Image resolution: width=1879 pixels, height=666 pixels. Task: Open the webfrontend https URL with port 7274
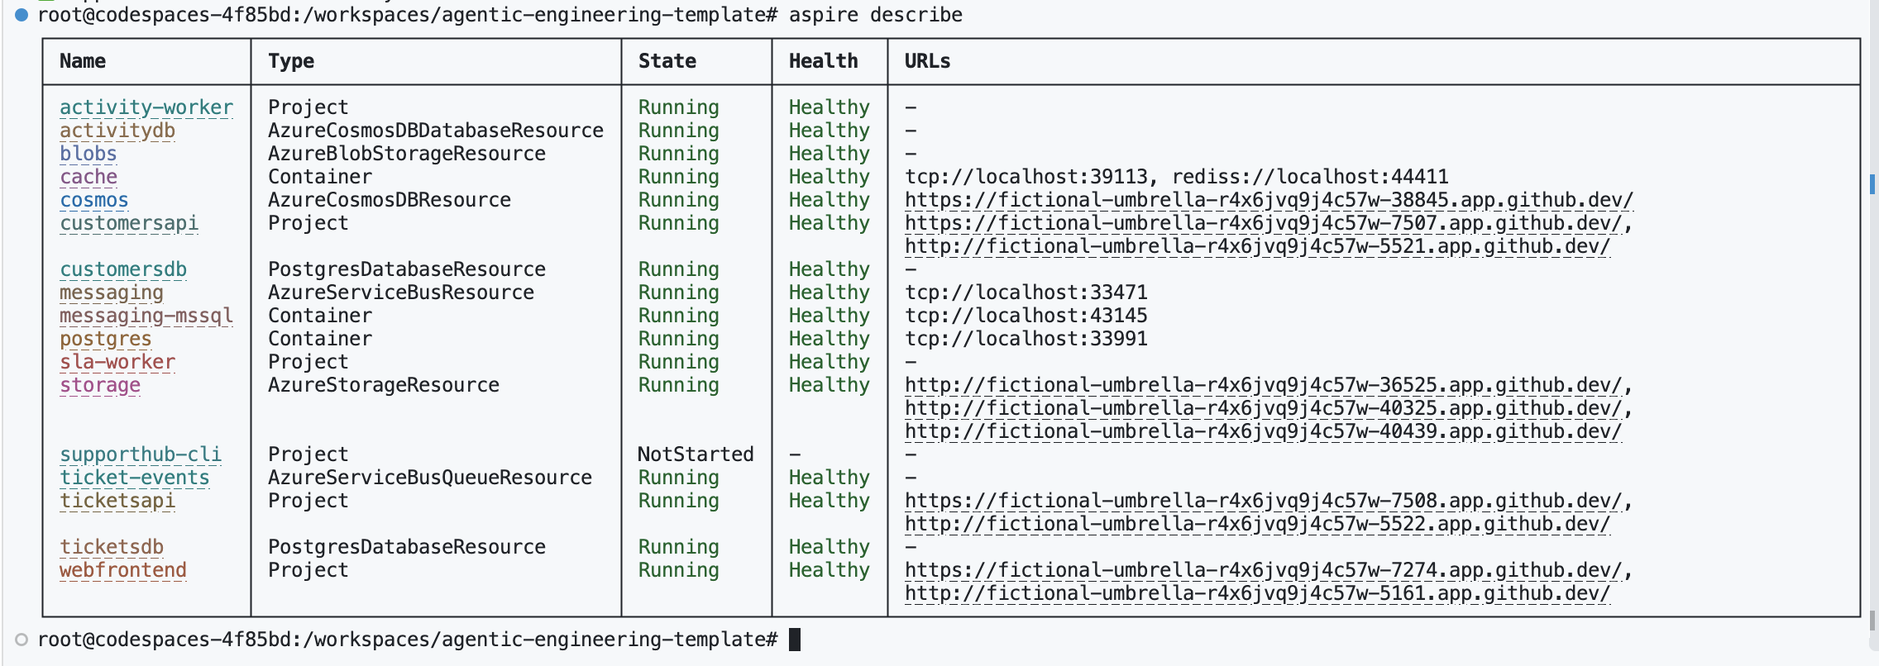tap(1264, 570)
